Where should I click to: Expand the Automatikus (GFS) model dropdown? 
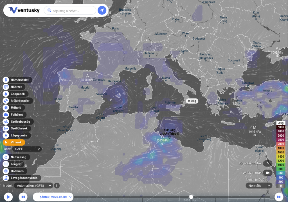coord(33,185)
